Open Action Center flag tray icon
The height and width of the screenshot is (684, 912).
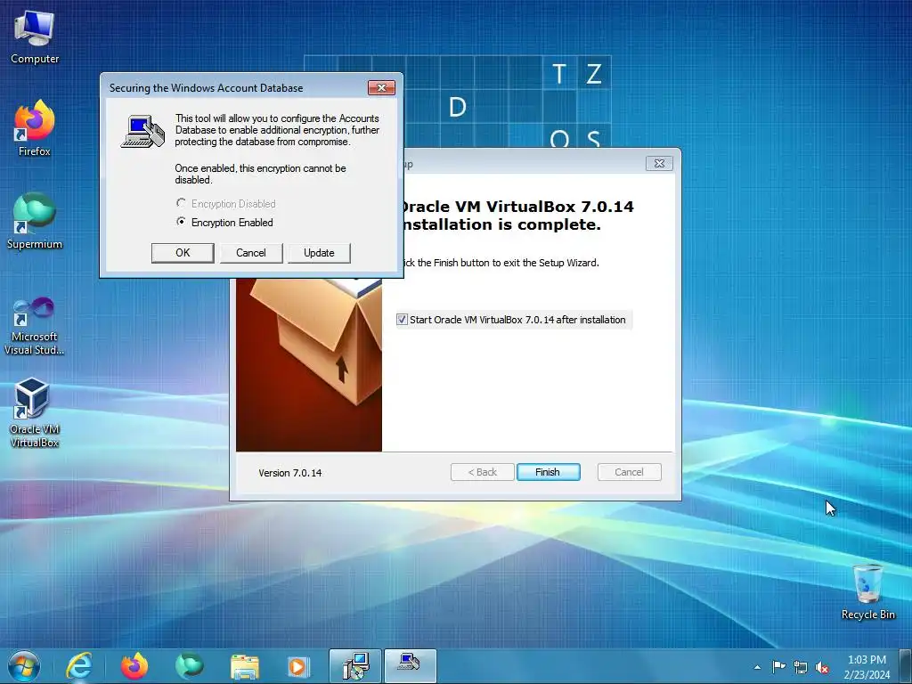click(x=778, y=666)
